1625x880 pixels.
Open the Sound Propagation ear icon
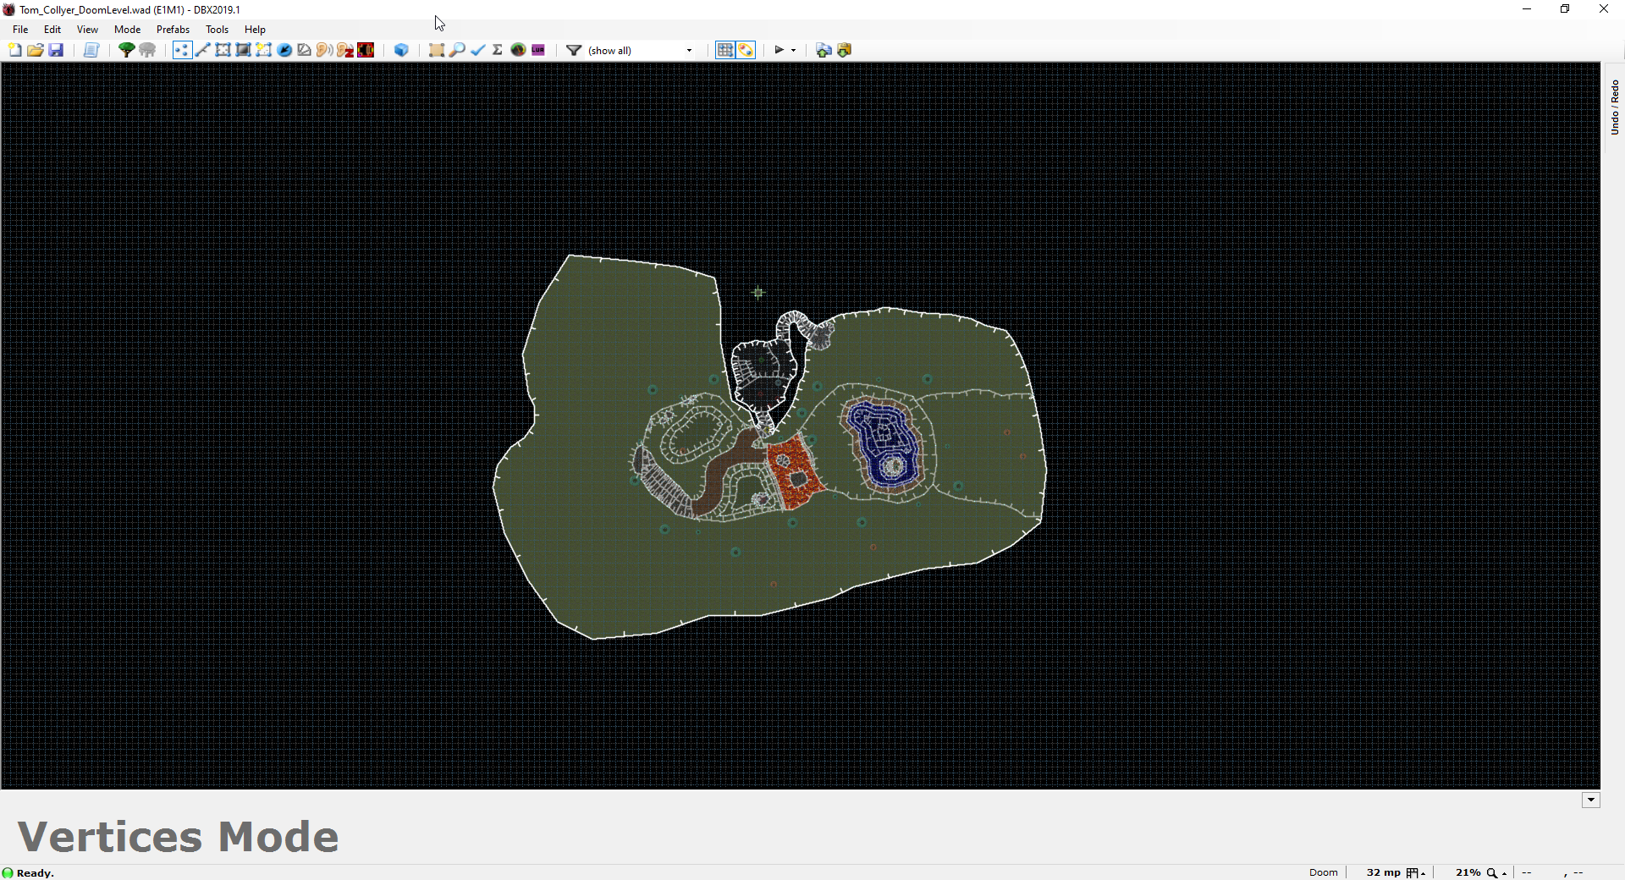tap(324, 50)
